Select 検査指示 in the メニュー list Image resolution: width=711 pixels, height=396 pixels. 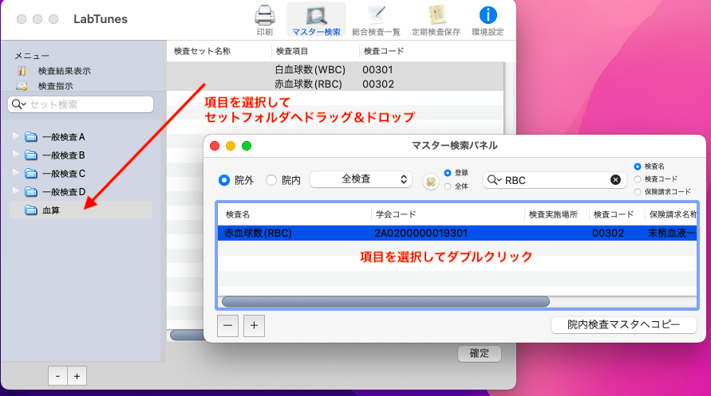(55, 85)
